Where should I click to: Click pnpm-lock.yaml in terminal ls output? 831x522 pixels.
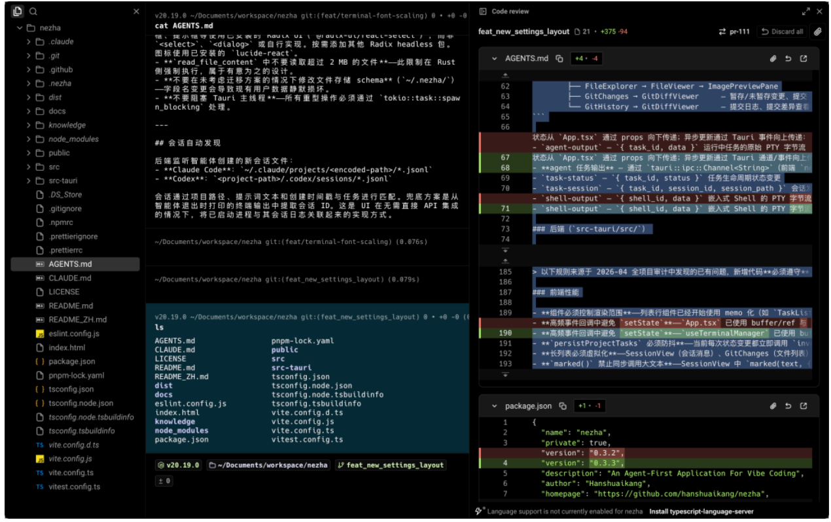(303, 341)
